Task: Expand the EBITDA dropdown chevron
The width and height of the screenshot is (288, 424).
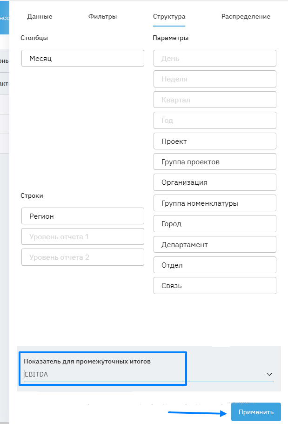Action: point(269,374)
